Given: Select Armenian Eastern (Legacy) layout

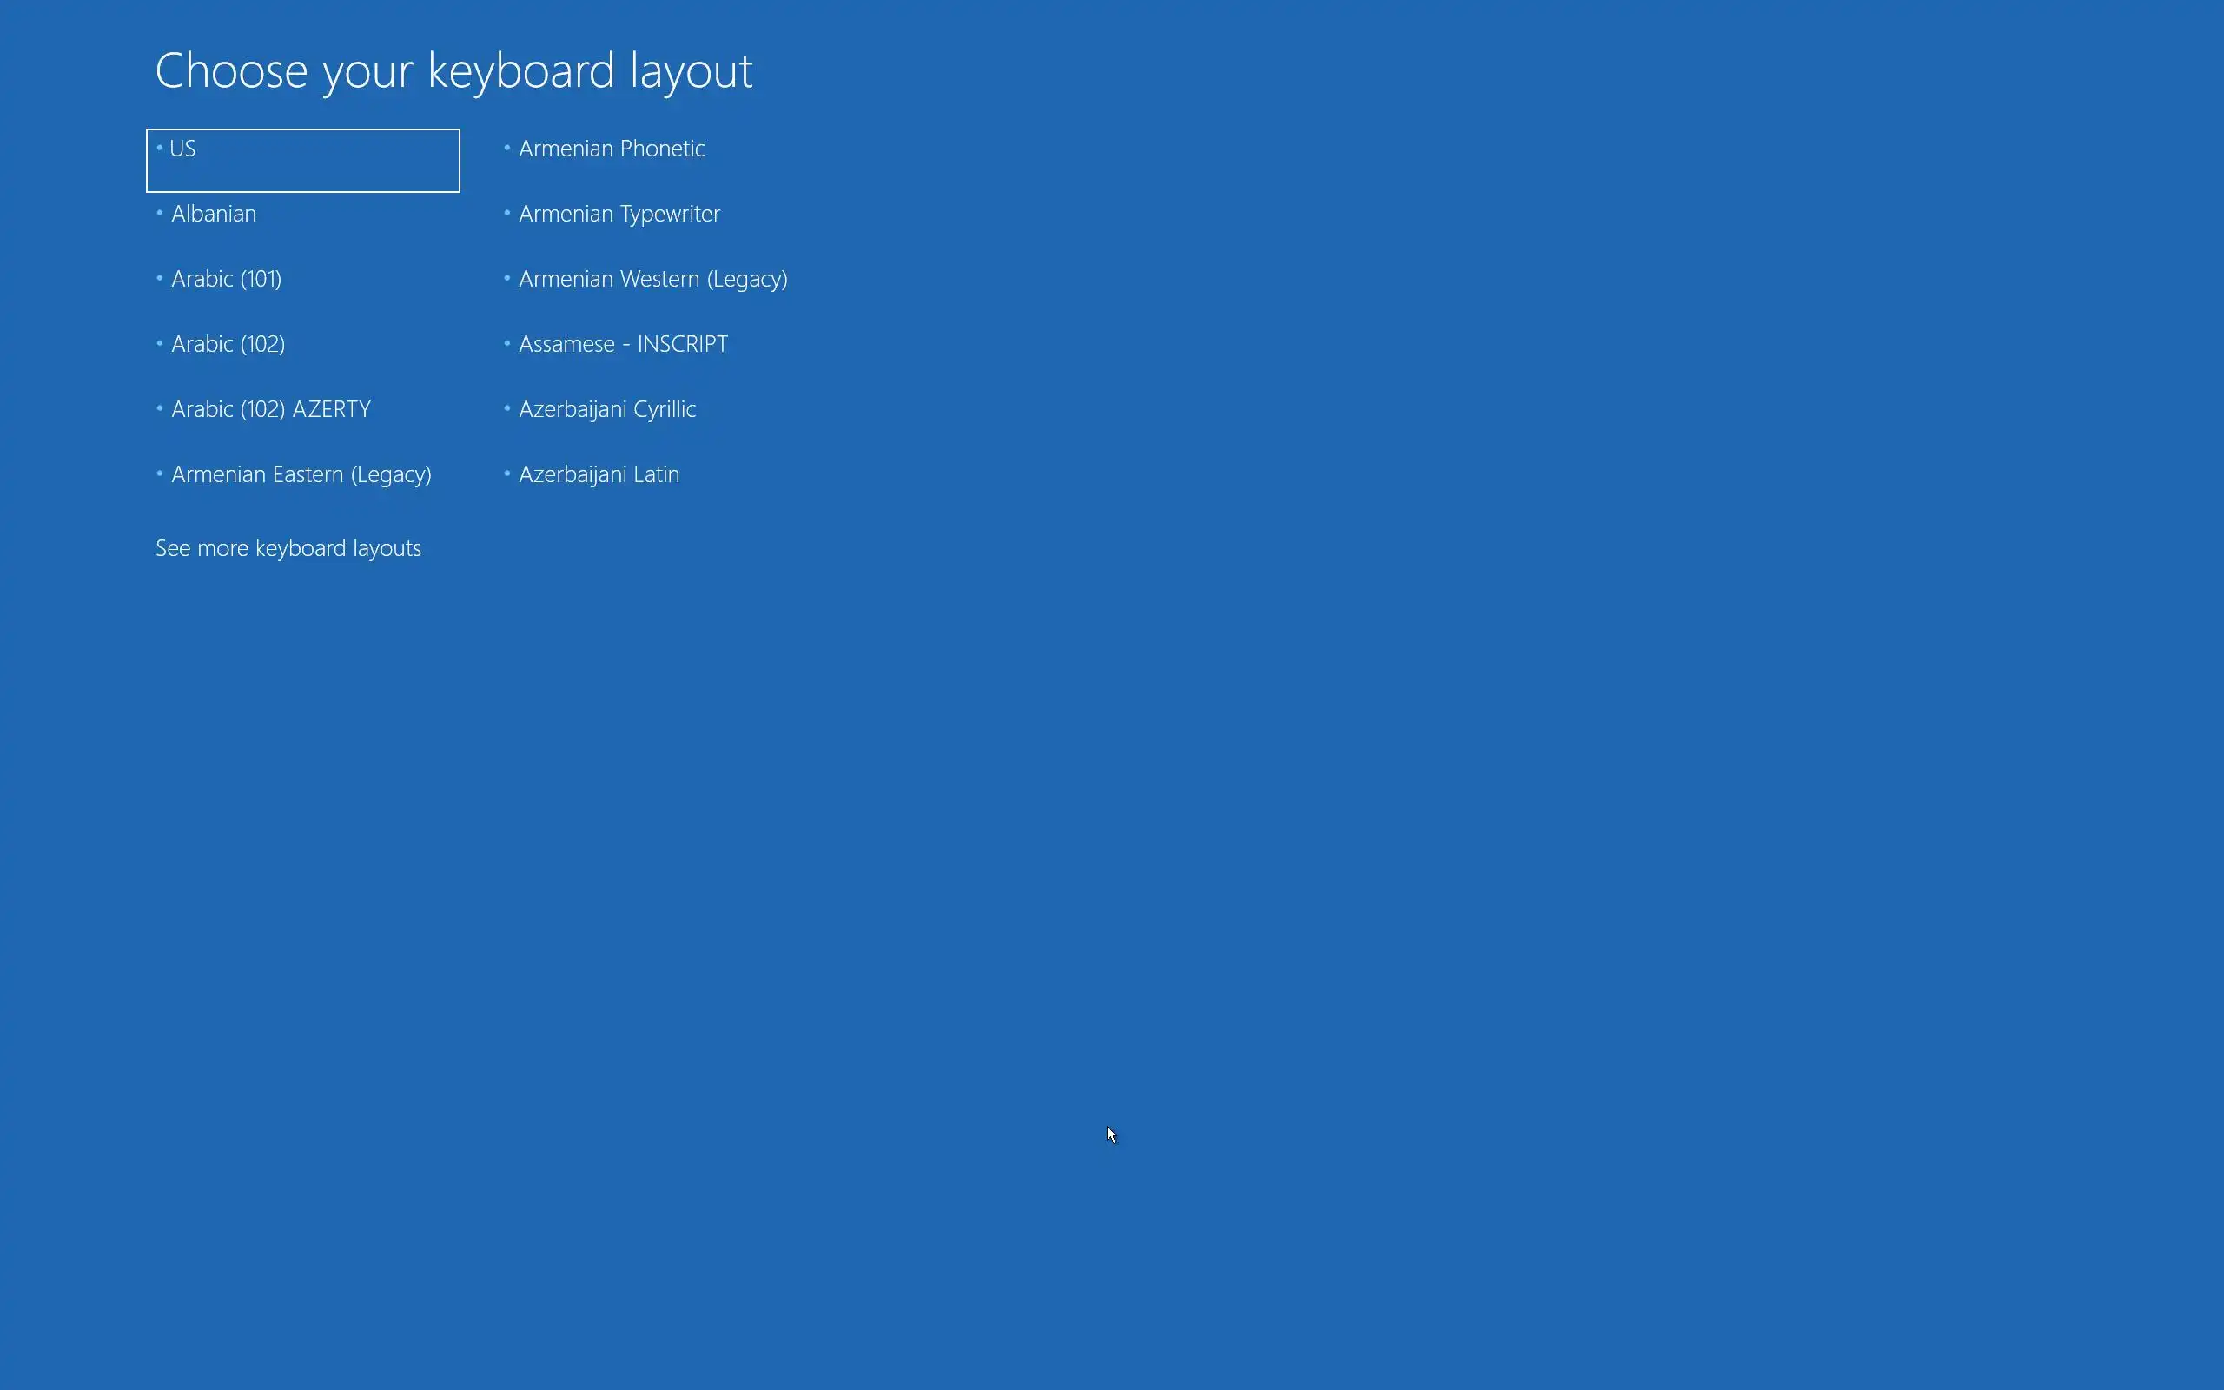Looking at the screenshot, I should (x=301, y=475).
